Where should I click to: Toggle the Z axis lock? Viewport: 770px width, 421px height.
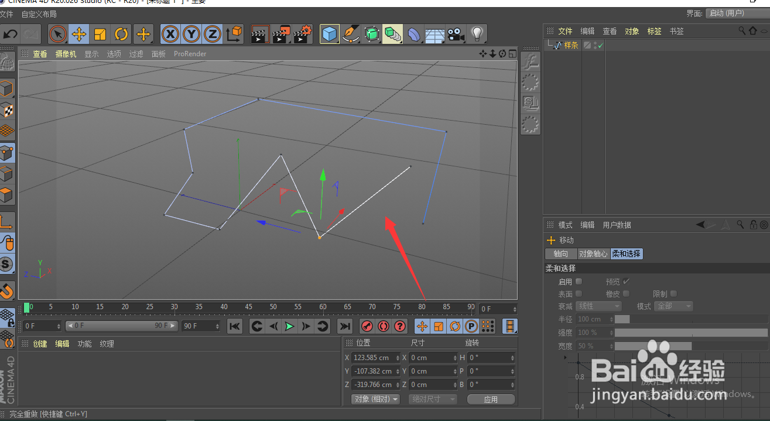click(x=212, y=35)
